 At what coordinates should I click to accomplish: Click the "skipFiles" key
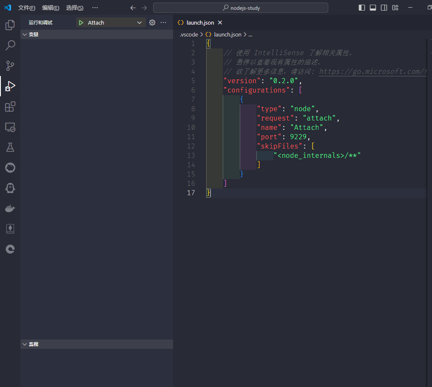(280, 146)
